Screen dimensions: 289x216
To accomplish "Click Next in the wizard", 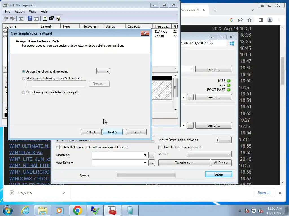I will [x=112, y=132].
